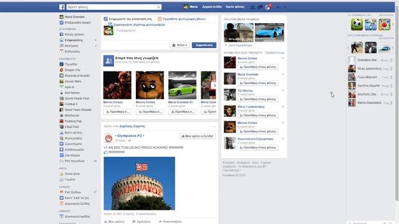This screenshot has width=399, height=224.
Task: Click the edit profile link in sidebar
Action: click(75, 22)
